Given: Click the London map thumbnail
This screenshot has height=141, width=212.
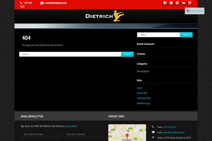Looking at the screenshot, I should [127, 133].
